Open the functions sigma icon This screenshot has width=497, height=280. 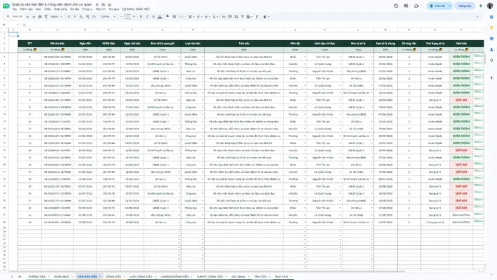click(257, 17)
